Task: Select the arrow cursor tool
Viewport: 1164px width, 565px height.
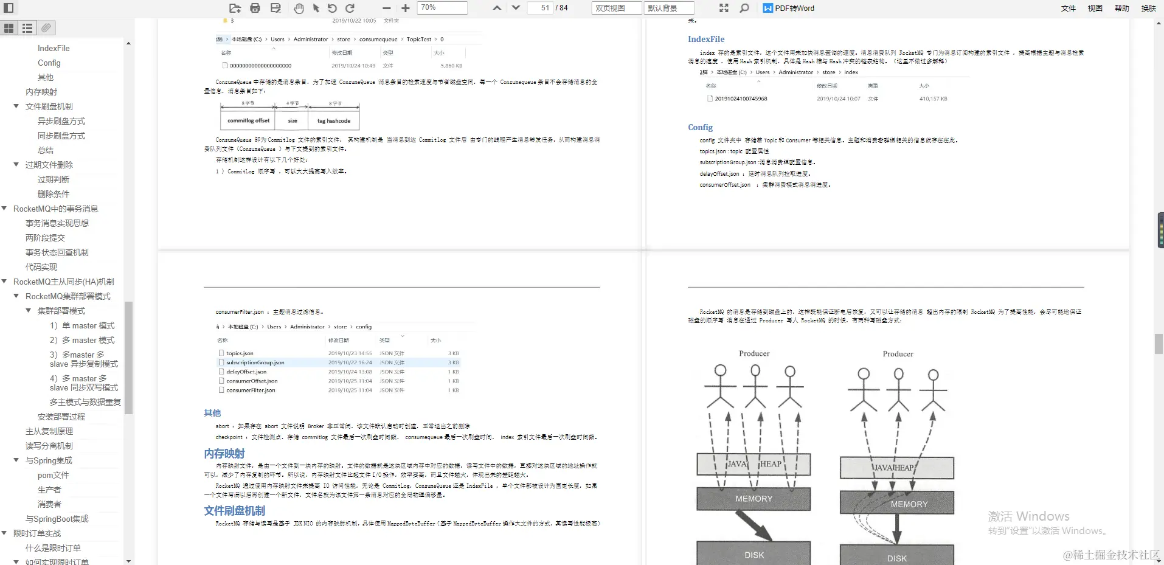Action: click(316, 8)
